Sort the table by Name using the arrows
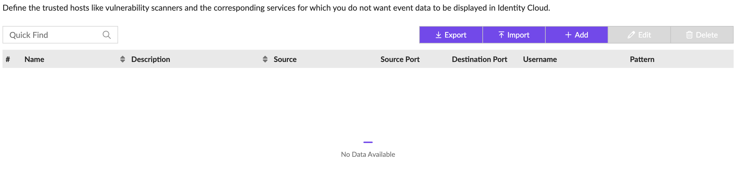Screen dimensions: 738x174 122,59
